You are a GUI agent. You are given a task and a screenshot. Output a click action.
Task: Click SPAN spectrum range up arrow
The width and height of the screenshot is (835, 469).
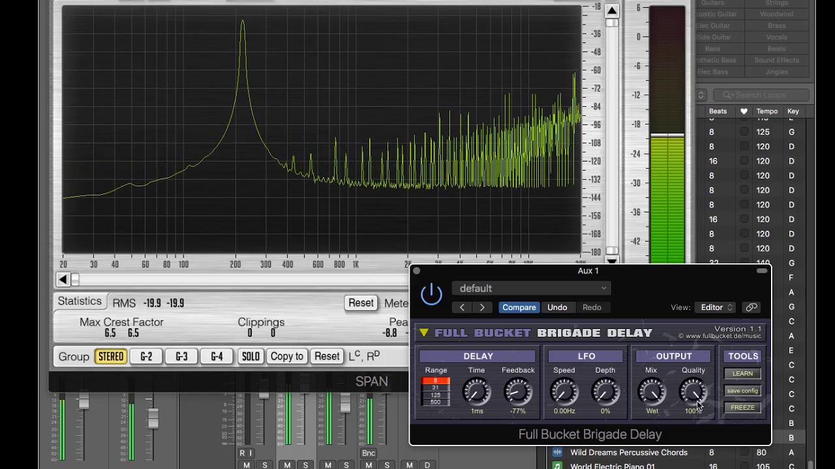[612, 10]
